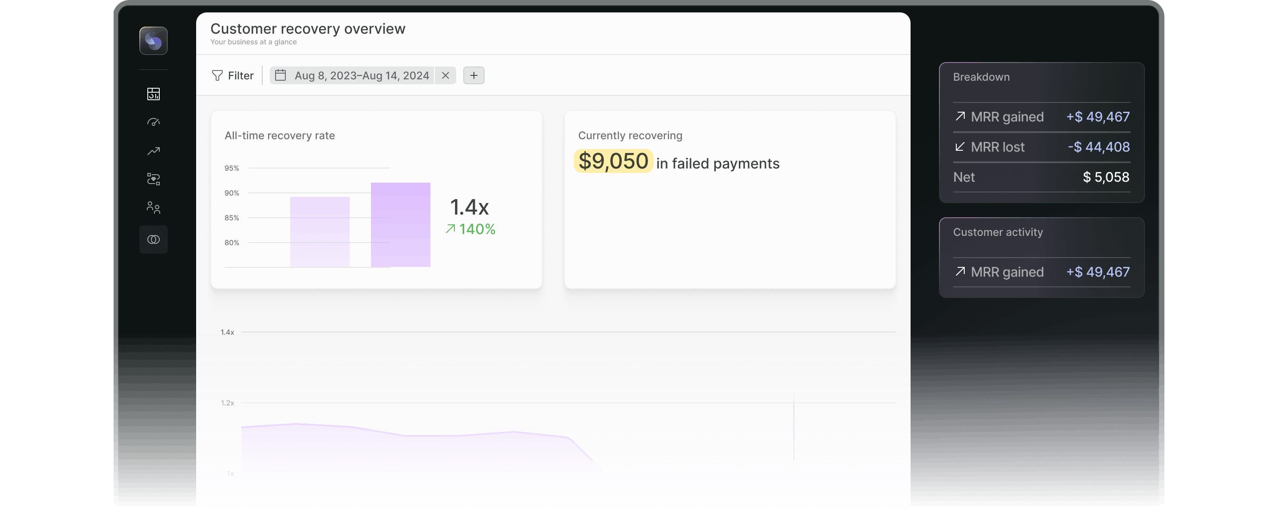Open the customers people sidebar icon
1278x509 pixels.
click(153, 208)
